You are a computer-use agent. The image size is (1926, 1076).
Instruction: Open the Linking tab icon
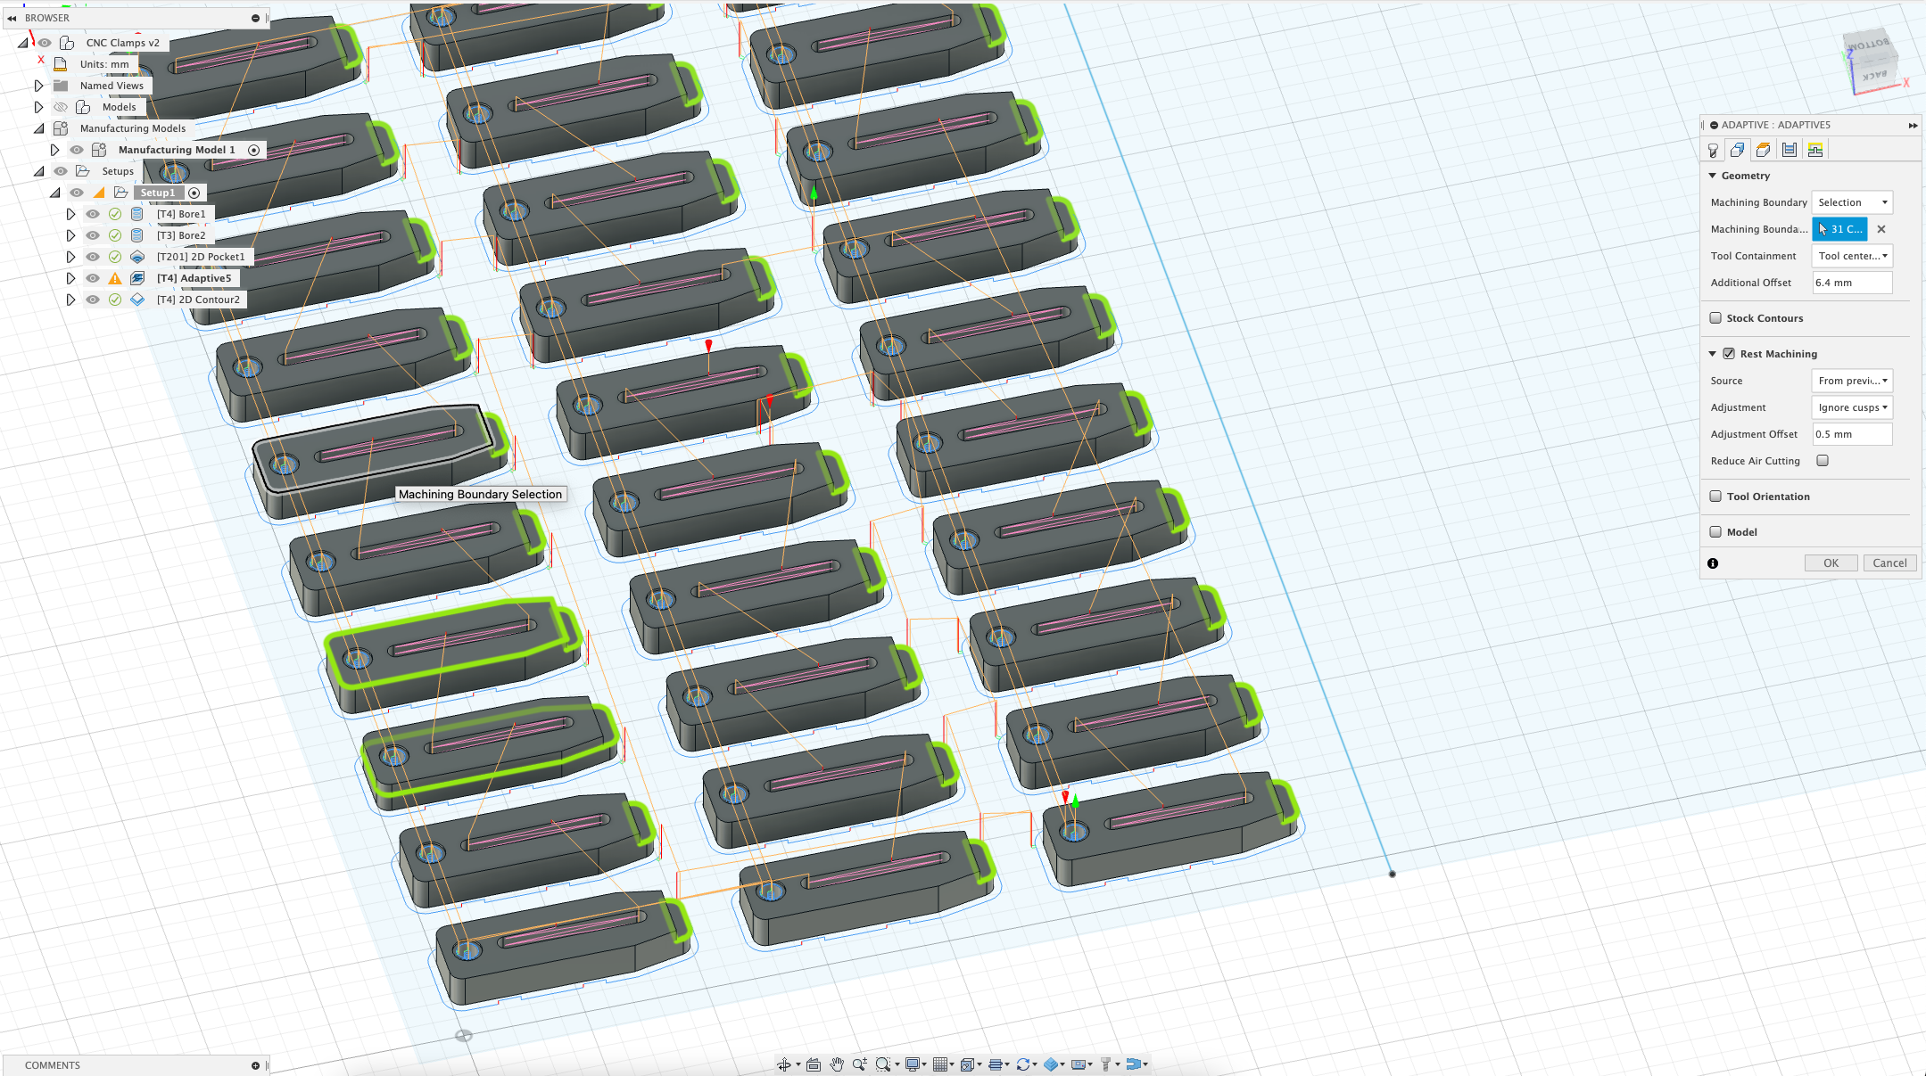click(x=1815, y=150)
